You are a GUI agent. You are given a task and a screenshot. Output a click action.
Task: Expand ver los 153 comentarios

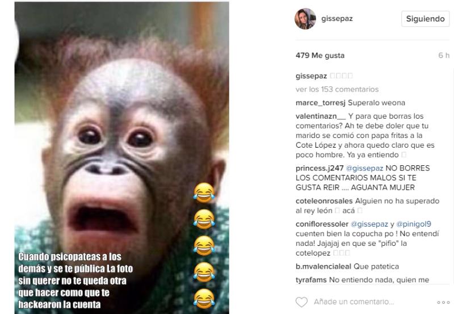point(337,89)
